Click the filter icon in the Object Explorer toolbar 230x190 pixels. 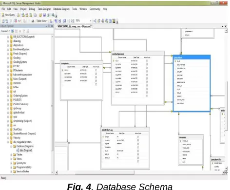24,31
